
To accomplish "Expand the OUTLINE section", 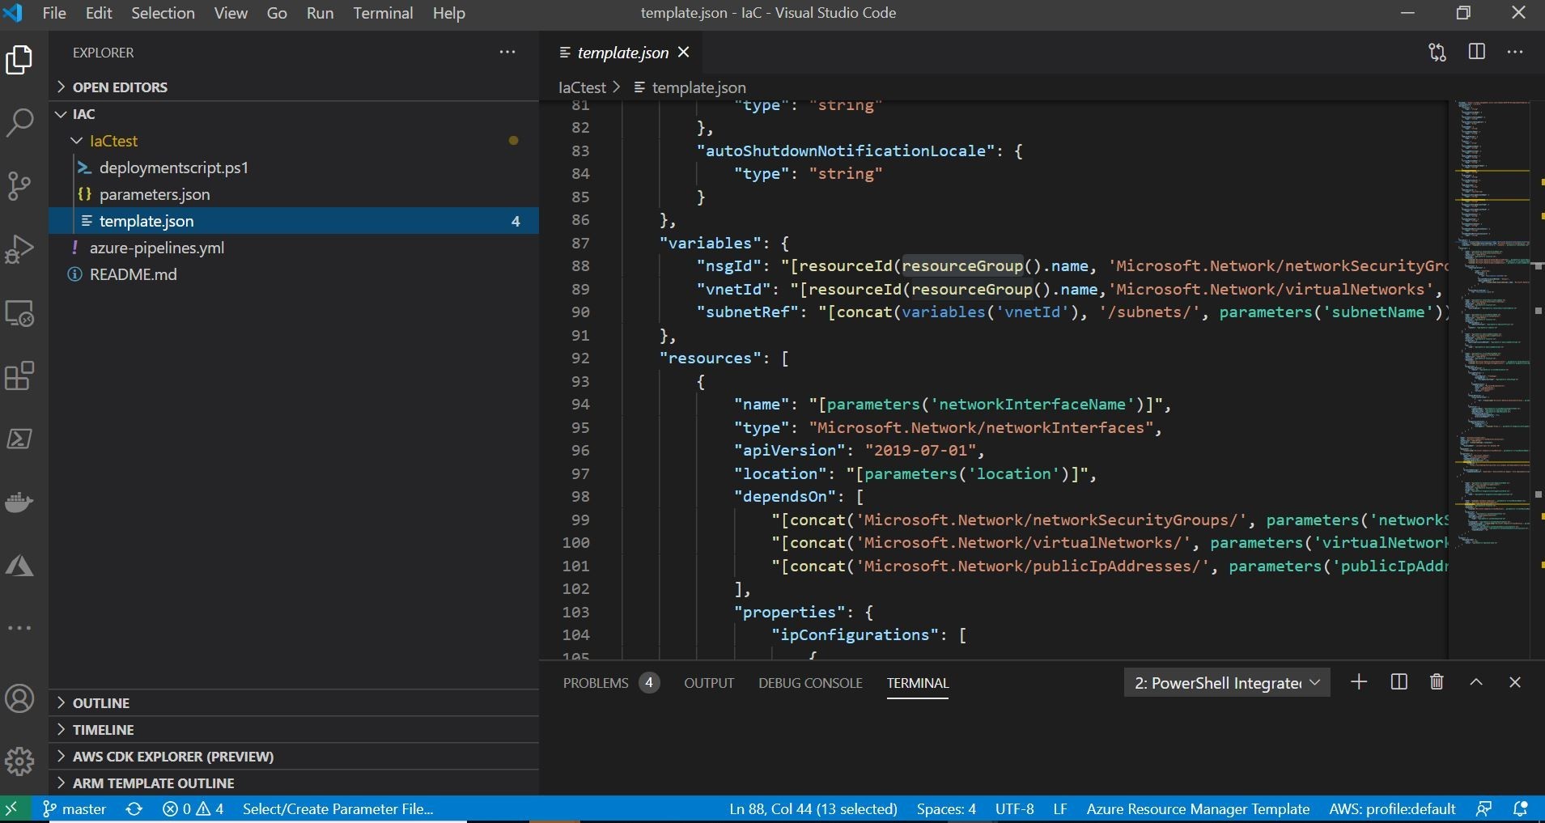I will click(x=101, y=703).
